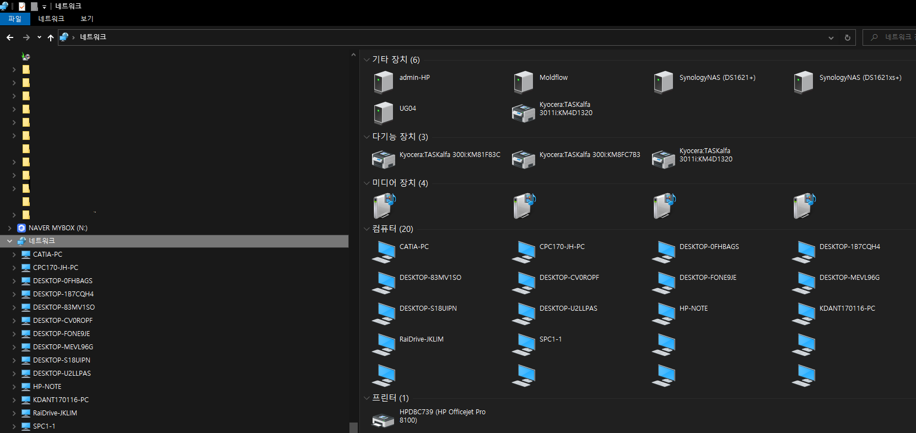Select Kyocera TASKalfa 300i KM8FC7B3 printer icon

(x=524, y=159)
